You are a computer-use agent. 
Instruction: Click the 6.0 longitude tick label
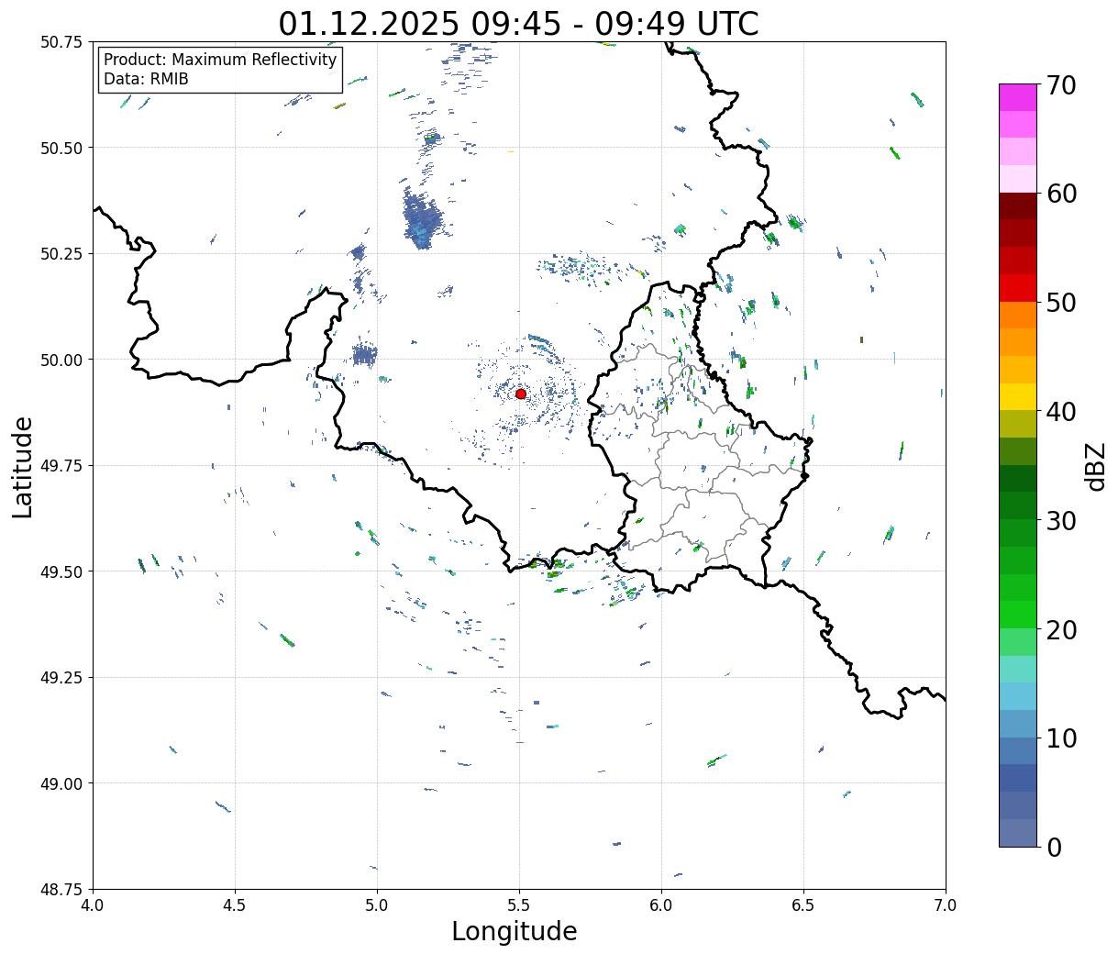coord(661,905)
